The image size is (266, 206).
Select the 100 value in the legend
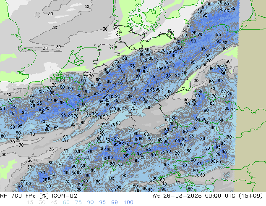pos(128,203)
